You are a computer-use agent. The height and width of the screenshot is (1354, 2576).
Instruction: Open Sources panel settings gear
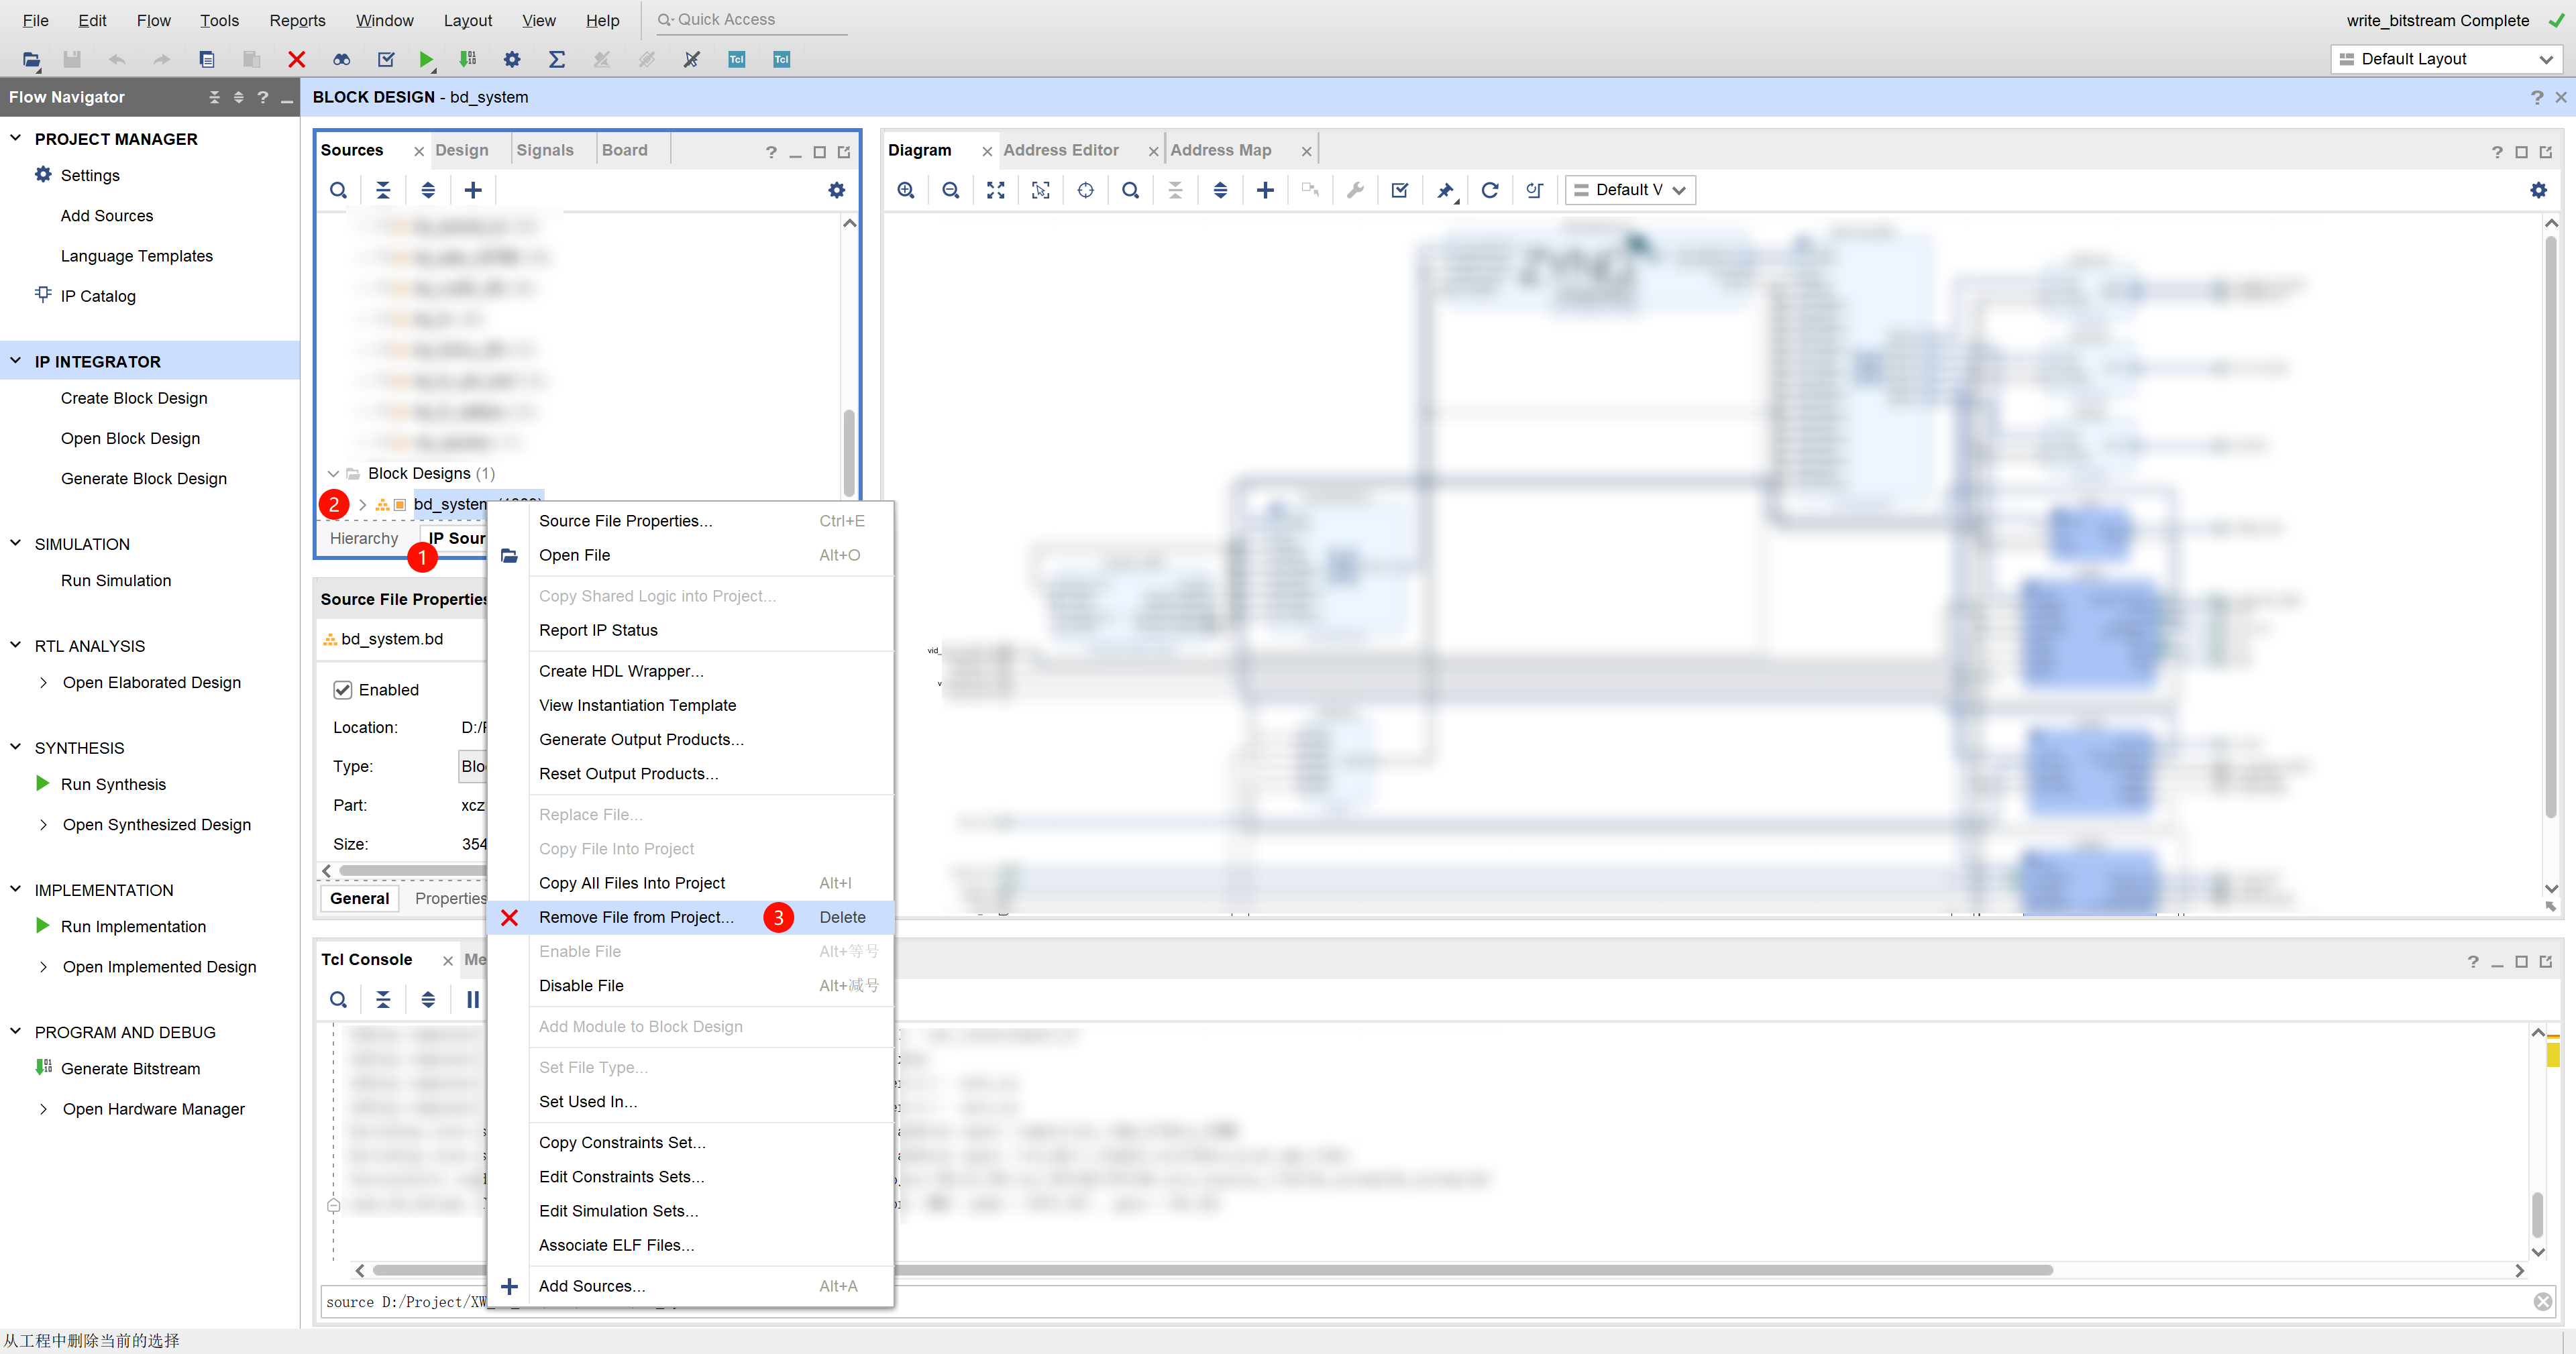pyautogui.click(x=837, y=190)
